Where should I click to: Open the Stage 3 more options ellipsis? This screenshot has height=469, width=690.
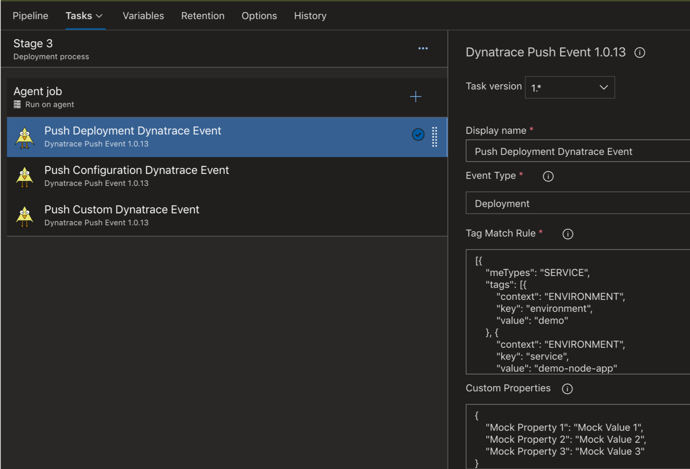click(x=423, y=48)
